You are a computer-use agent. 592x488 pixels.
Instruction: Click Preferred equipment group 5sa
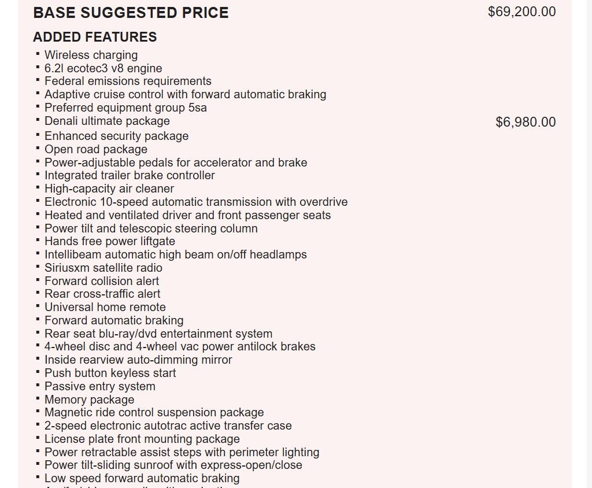125,108
